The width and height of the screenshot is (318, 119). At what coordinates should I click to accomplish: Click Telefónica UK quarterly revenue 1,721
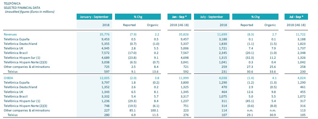point(223,48)
